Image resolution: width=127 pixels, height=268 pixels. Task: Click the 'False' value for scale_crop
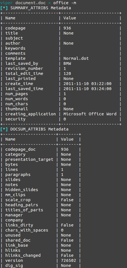point(67,200)
